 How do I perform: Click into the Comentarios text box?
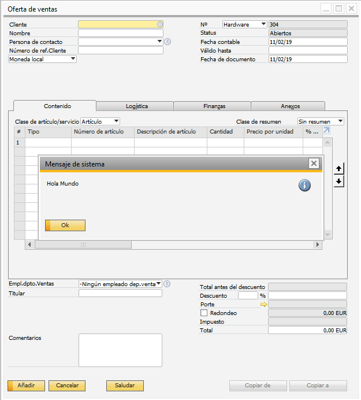(x=120, y=350)
